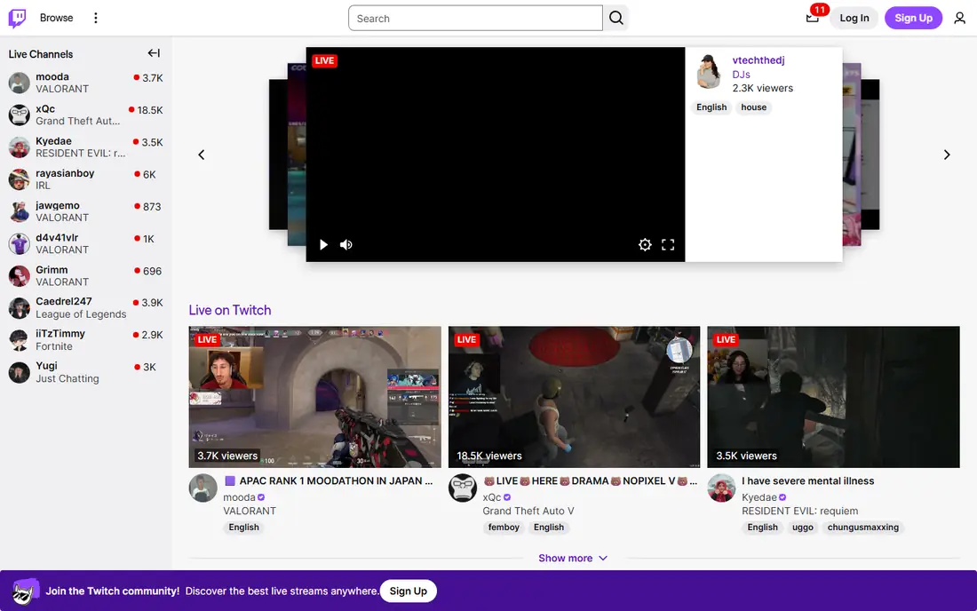Click mooda name under stream card
The width and height of the screenshot is (977, 611).
click(x=239, y=497)
